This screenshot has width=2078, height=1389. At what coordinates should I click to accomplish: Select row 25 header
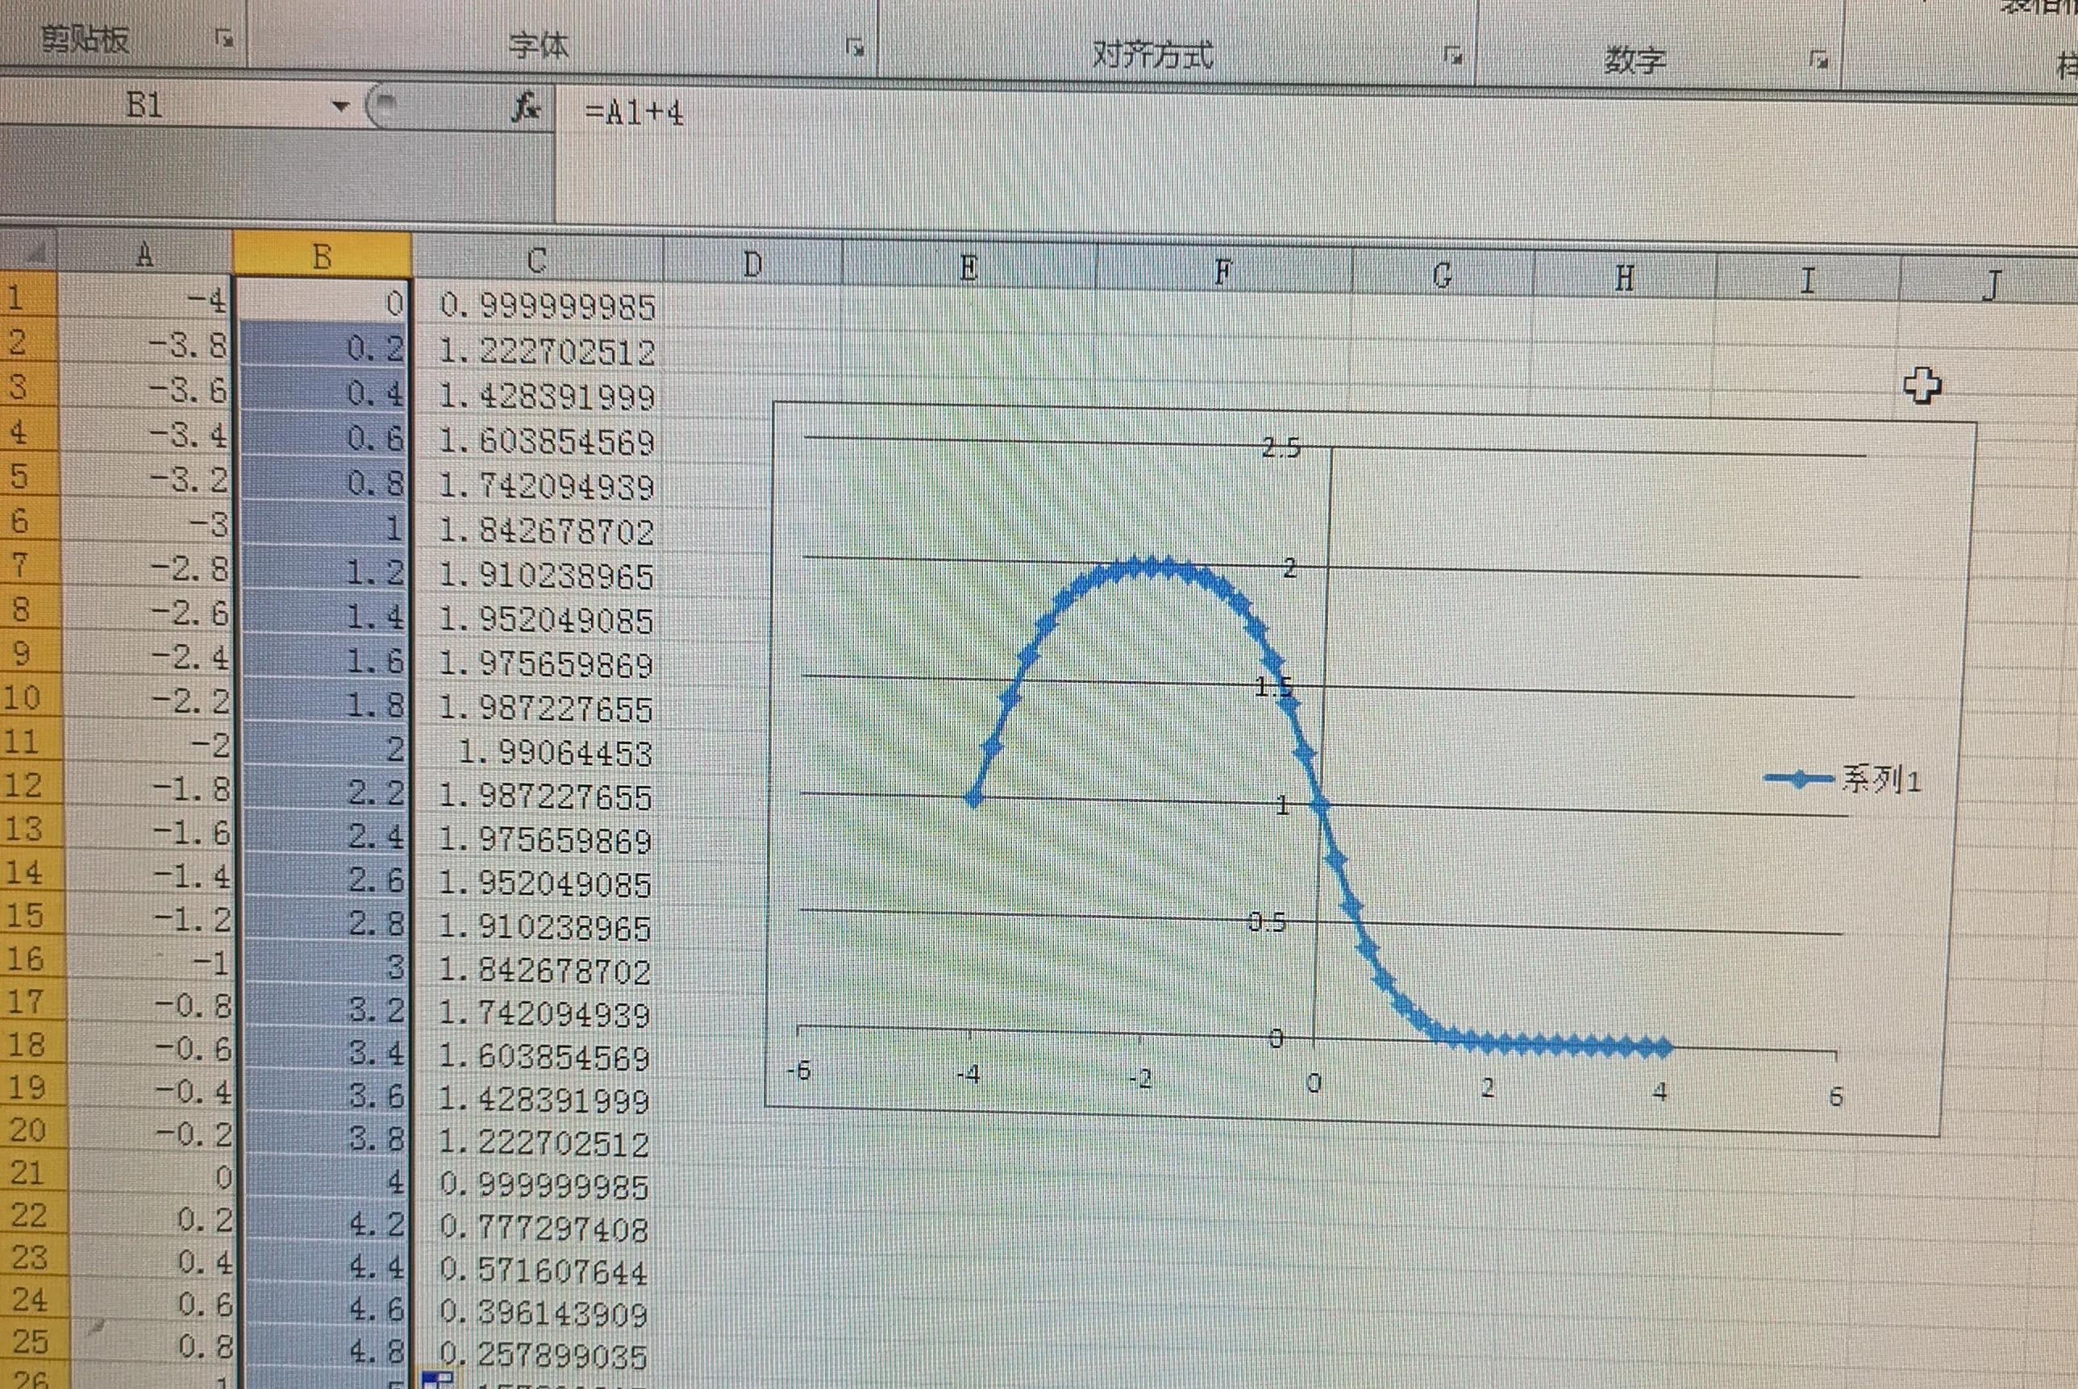pyautogui.click(x=35, y=1342)
